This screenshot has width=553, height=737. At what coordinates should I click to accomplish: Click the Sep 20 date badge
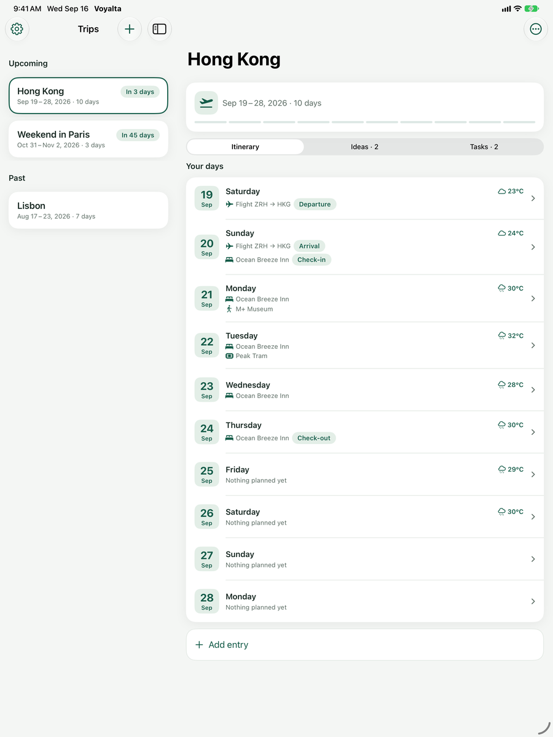206,247
